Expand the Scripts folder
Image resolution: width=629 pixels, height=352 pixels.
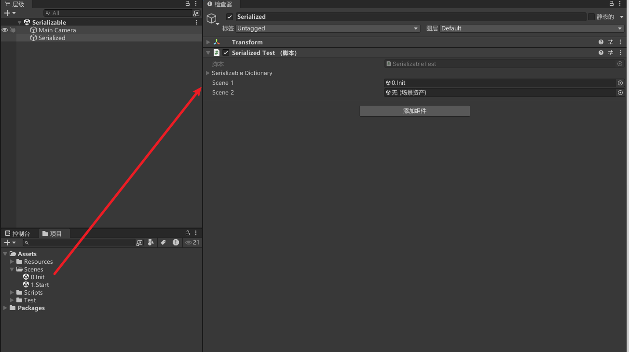(x=12, y=292)
